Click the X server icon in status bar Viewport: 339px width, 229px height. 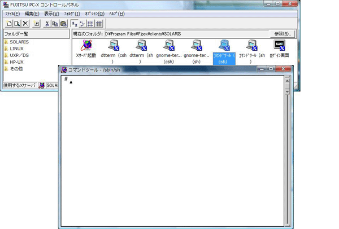point(41,86)
